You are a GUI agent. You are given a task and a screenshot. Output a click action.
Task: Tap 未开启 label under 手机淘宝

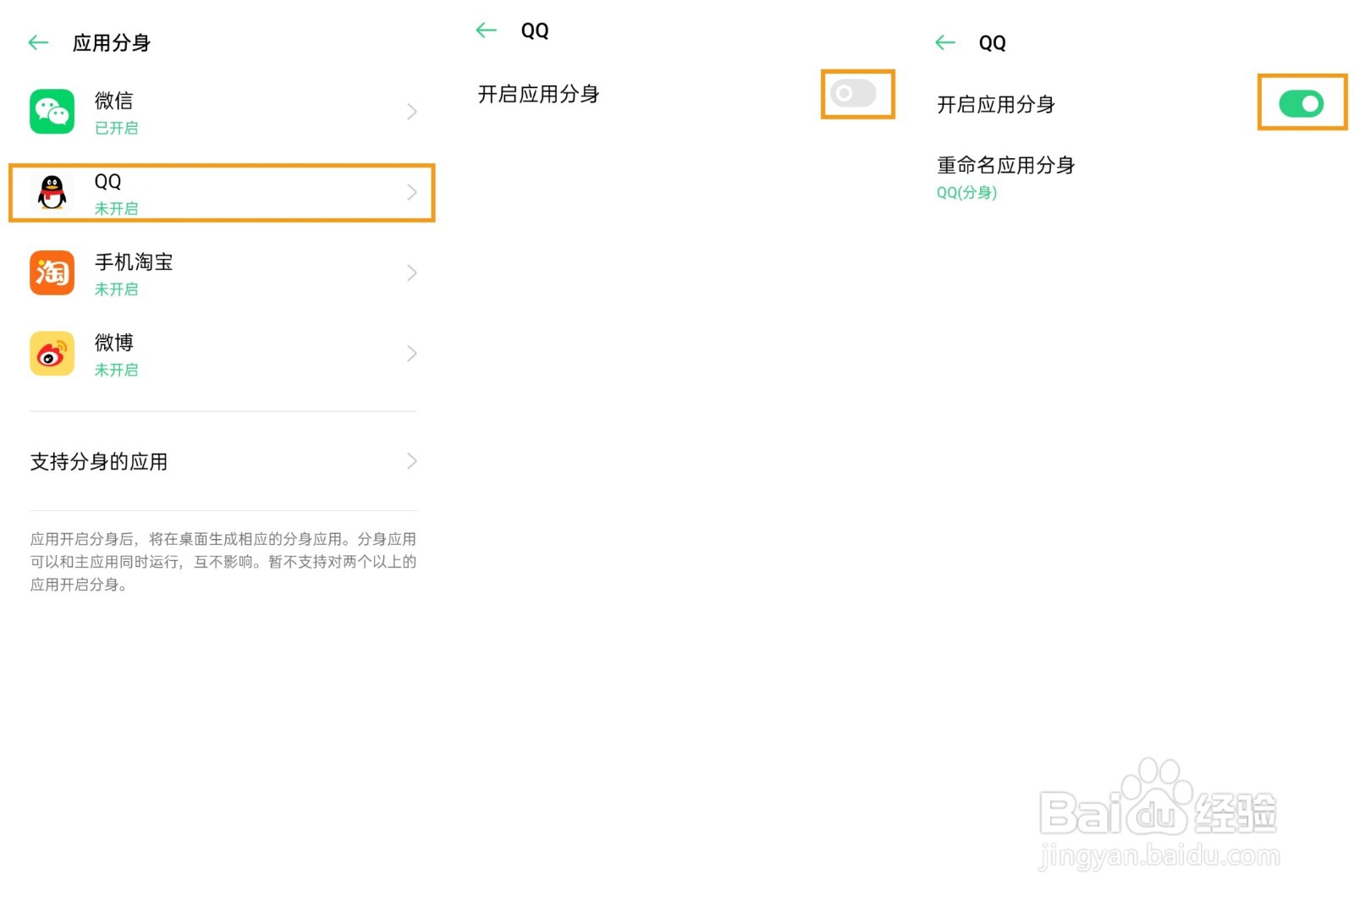pos(117,289)
